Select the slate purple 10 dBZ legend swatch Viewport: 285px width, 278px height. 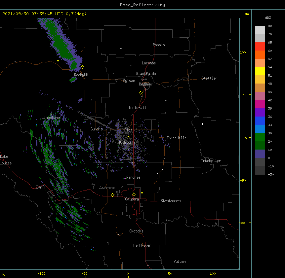(x=260, y=154)
